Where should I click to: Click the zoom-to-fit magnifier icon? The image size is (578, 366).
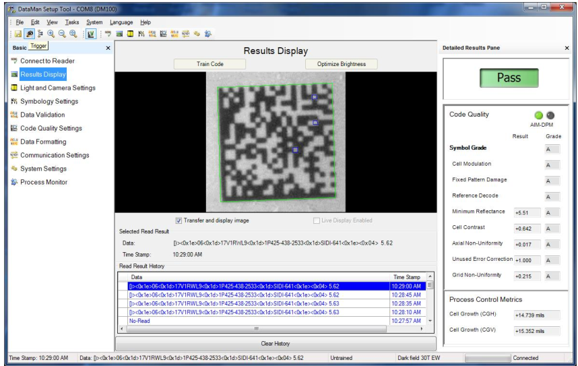pyautogui.click(x=73, y=34)
